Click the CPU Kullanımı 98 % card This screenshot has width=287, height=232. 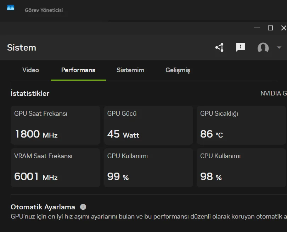pos(242,168)
